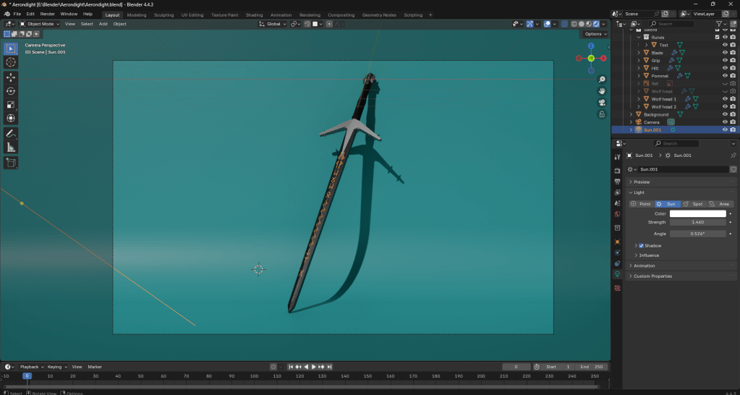Set light type to Spot

[694, 204]
